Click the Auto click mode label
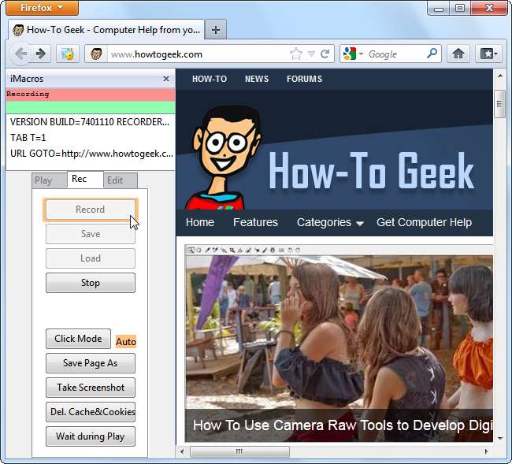The height and width of the screenshot is (464, 512). coord(126,342)
